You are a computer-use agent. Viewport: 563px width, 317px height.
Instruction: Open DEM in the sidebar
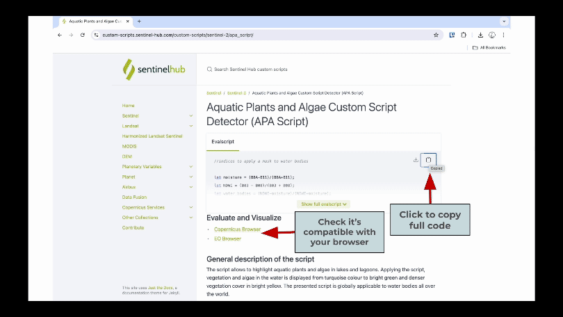pyautogui.click(x=127, y=156)
